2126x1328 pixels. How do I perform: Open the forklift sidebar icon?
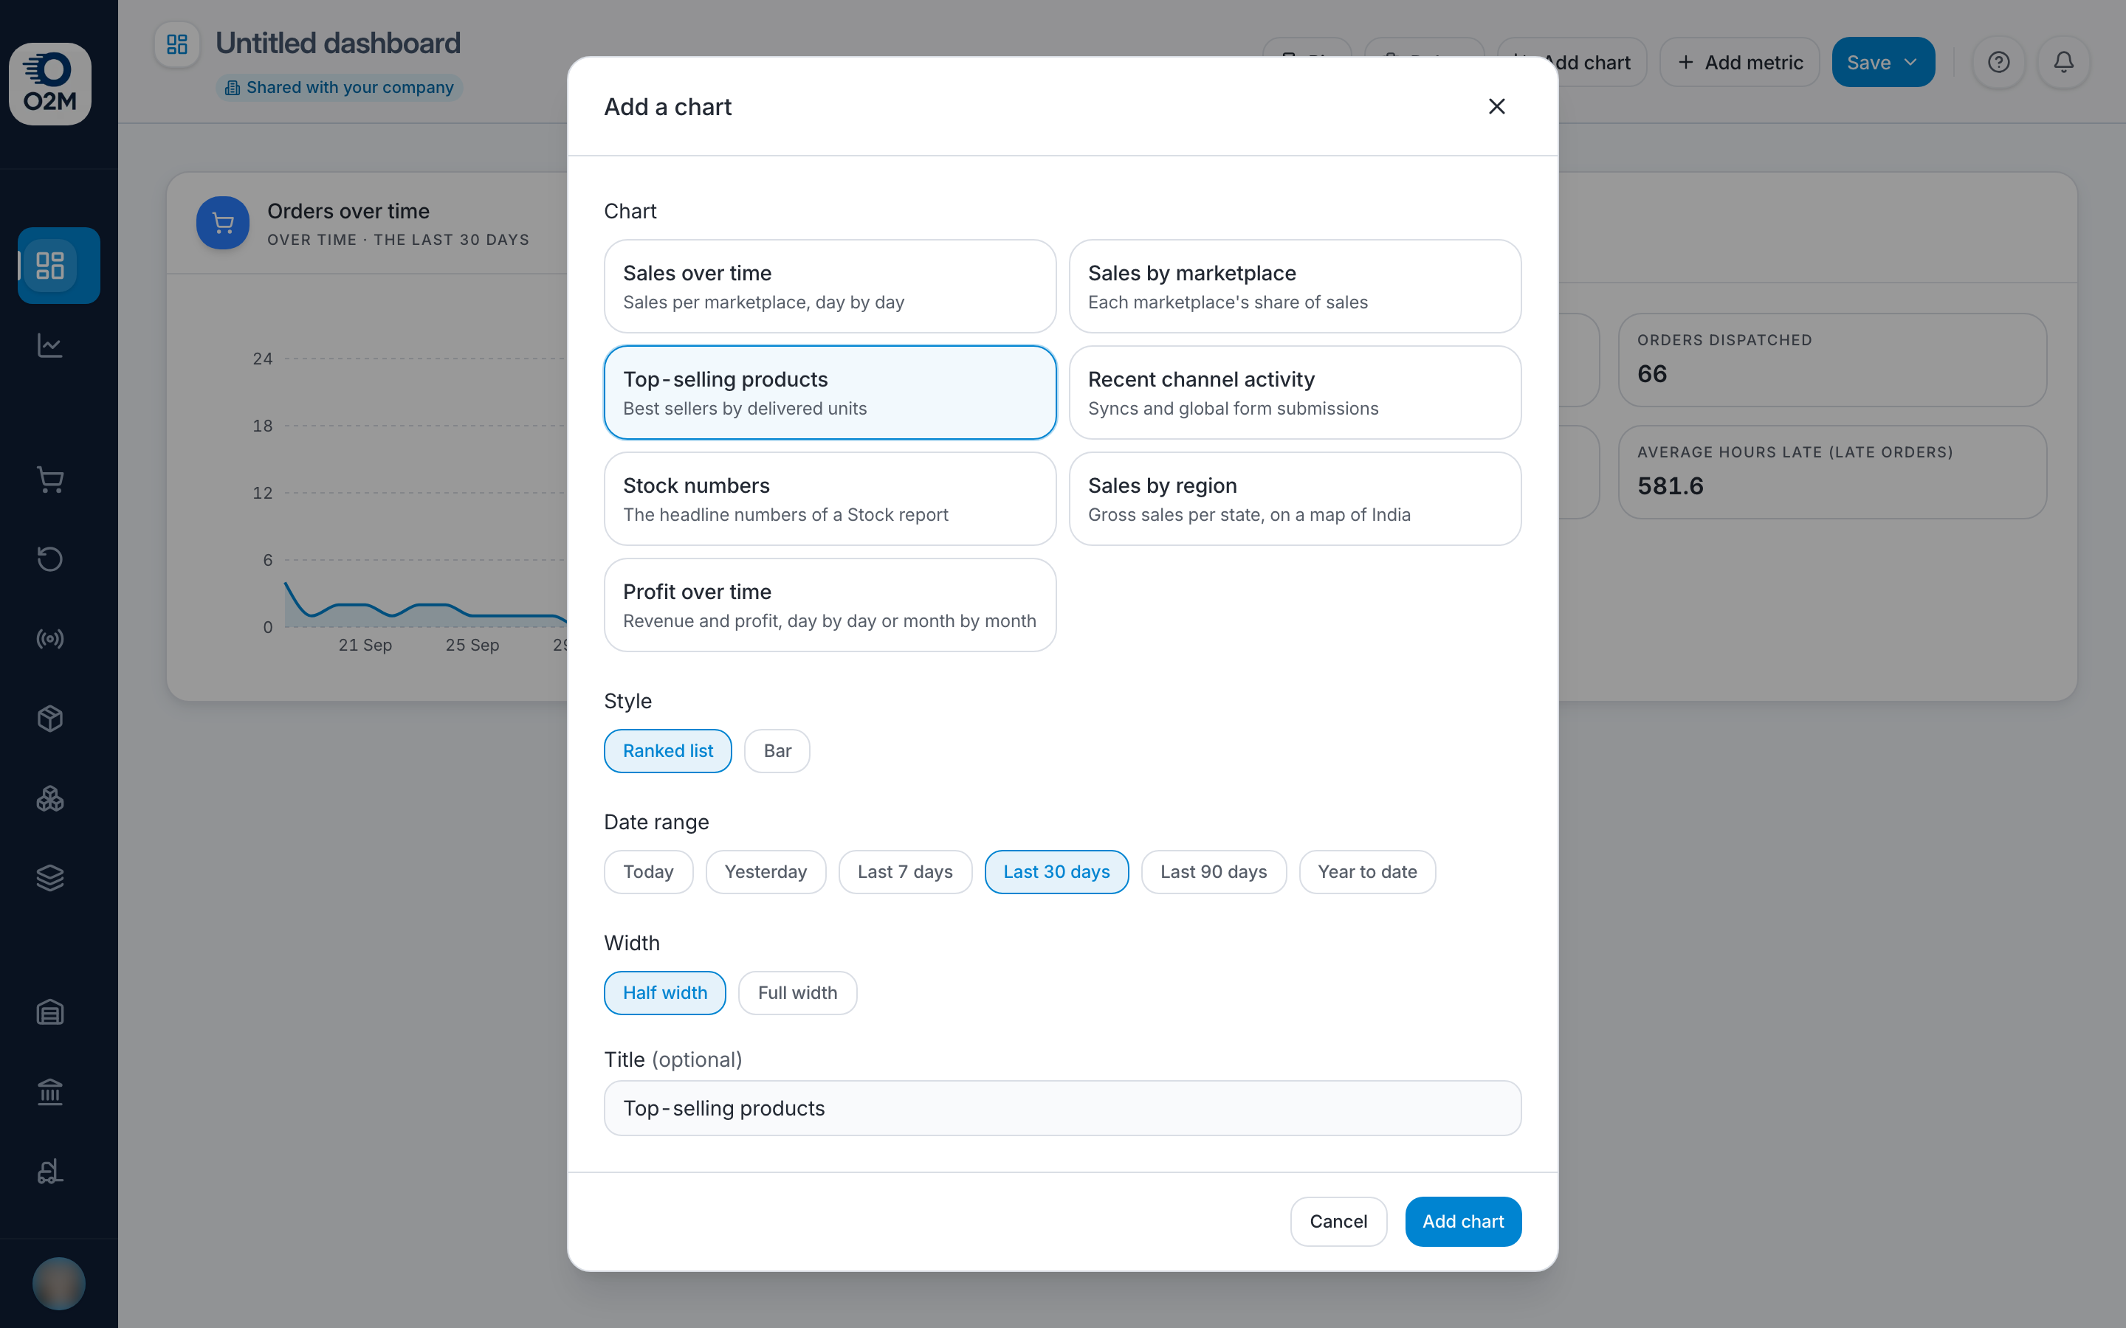click(50, 1172)
